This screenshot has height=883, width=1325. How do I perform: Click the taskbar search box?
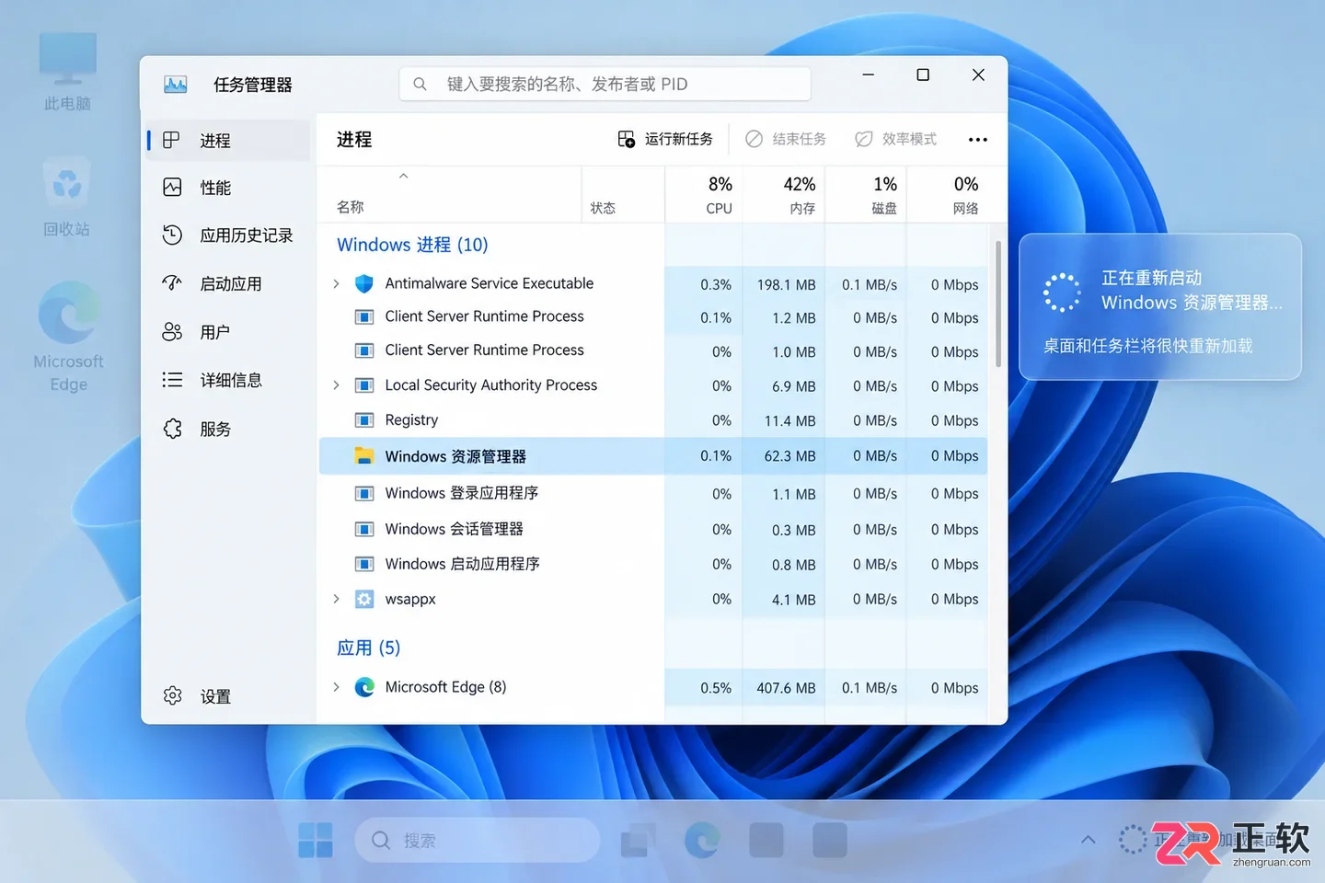[x=477, y=840]
